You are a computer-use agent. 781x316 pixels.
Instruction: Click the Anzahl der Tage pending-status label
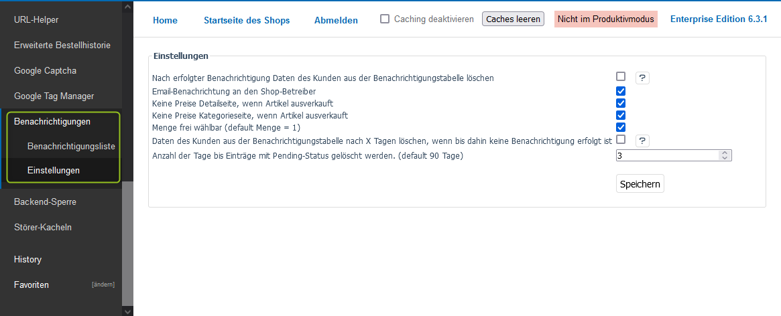pyautogui.click(x=308, y=156)
